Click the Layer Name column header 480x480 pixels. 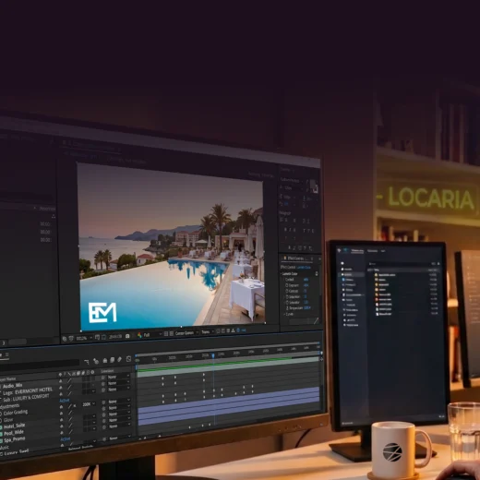pyautogui.click(x=7, y=378)
